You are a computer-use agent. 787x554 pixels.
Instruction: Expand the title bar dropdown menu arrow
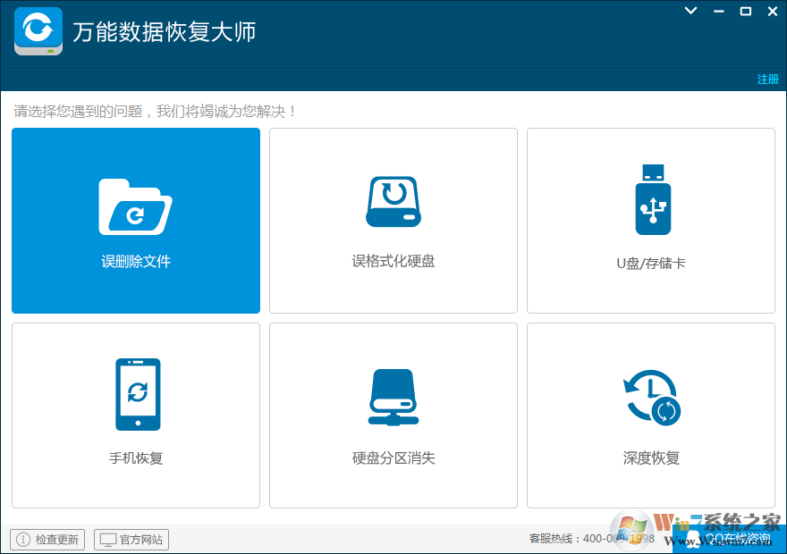pyautogui.click(x=690, y=11)
